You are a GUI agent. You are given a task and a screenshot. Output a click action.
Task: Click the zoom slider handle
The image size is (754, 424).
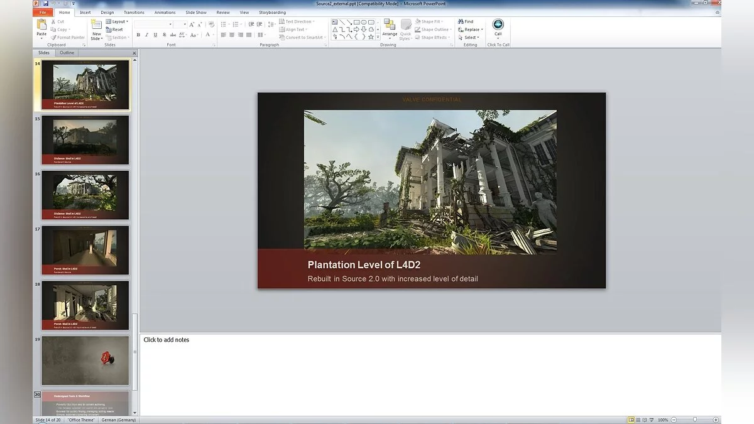click(694, 420)
